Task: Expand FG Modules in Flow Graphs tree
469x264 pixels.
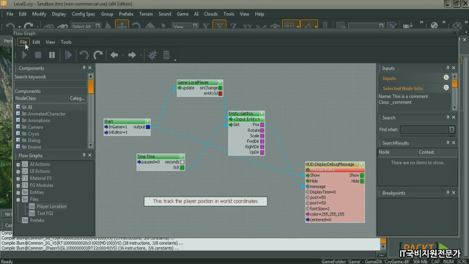Action: tap(18, 186)
